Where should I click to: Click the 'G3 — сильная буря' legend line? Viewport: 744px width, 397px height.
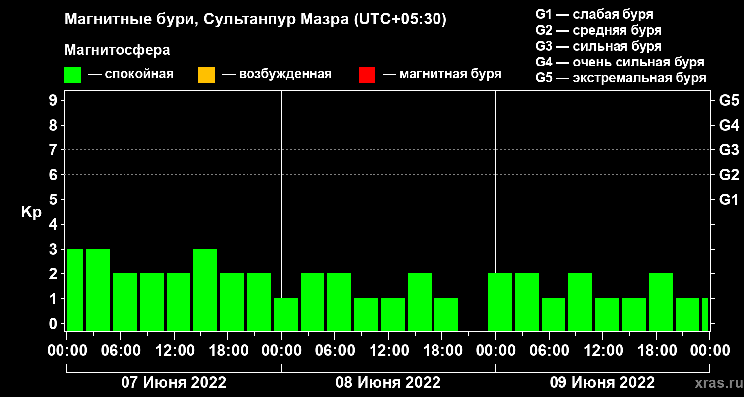(598, 46)
